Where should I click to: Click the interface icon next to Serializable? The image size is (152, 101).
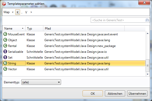coord(5,52)
